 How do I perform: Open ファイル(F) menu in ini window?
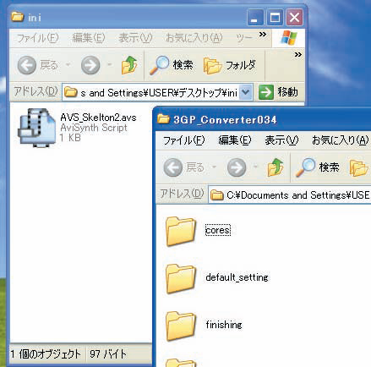tap(37, 38)
